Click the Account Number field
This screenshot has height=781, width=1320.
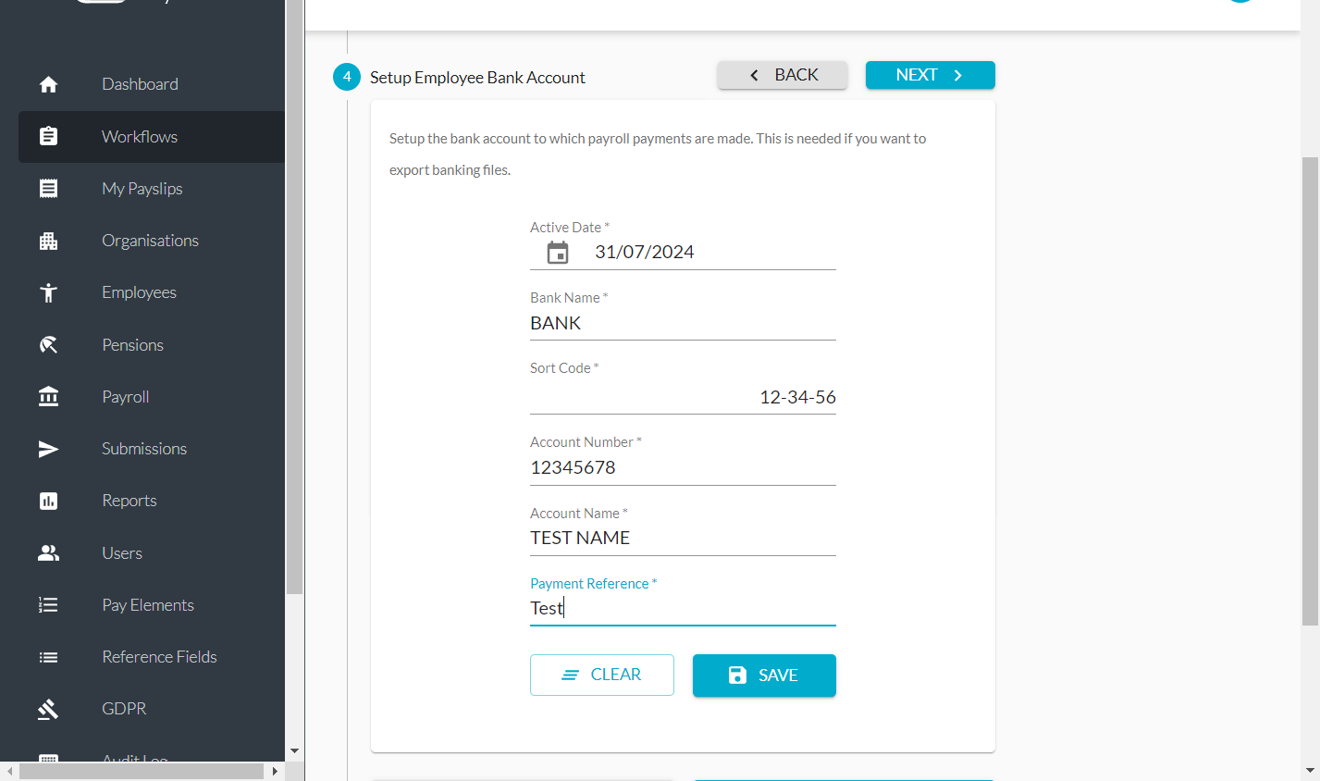tap(683, 468)
